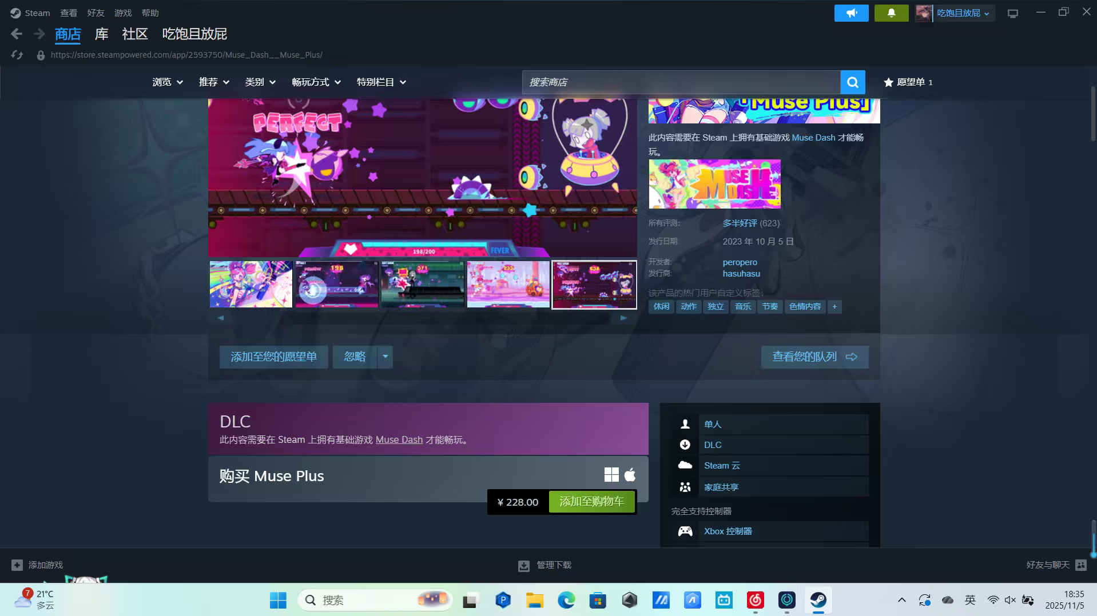Expand the 浏览 dropdown menu
The height and width of the screenshot is (616, 1097).
coord(167,82)
